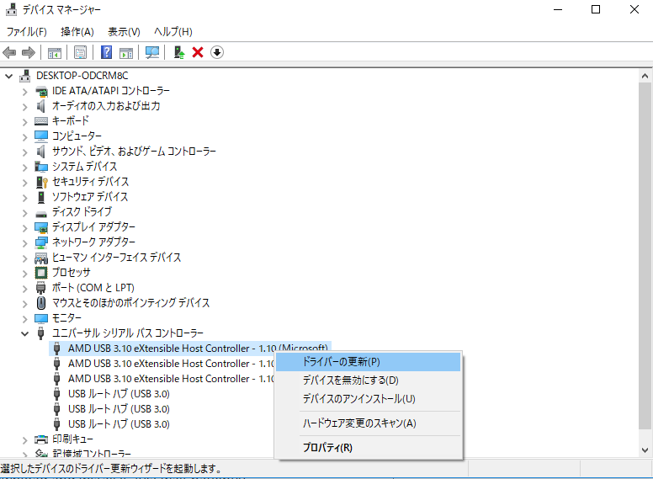Expand オーディオの入力および出力 category
The image size is (653, 479).
25,107
